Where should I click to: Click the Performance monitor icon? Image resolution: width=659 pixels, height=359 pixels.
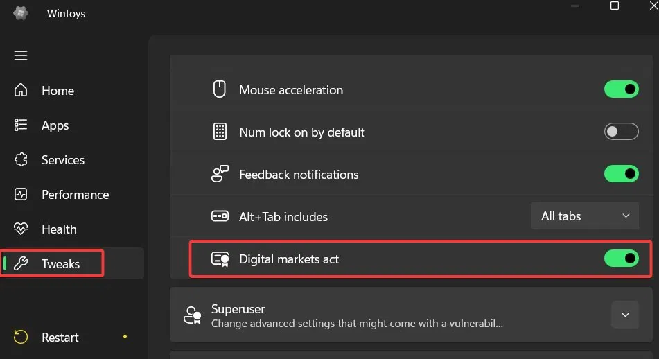tap(21, 195)
